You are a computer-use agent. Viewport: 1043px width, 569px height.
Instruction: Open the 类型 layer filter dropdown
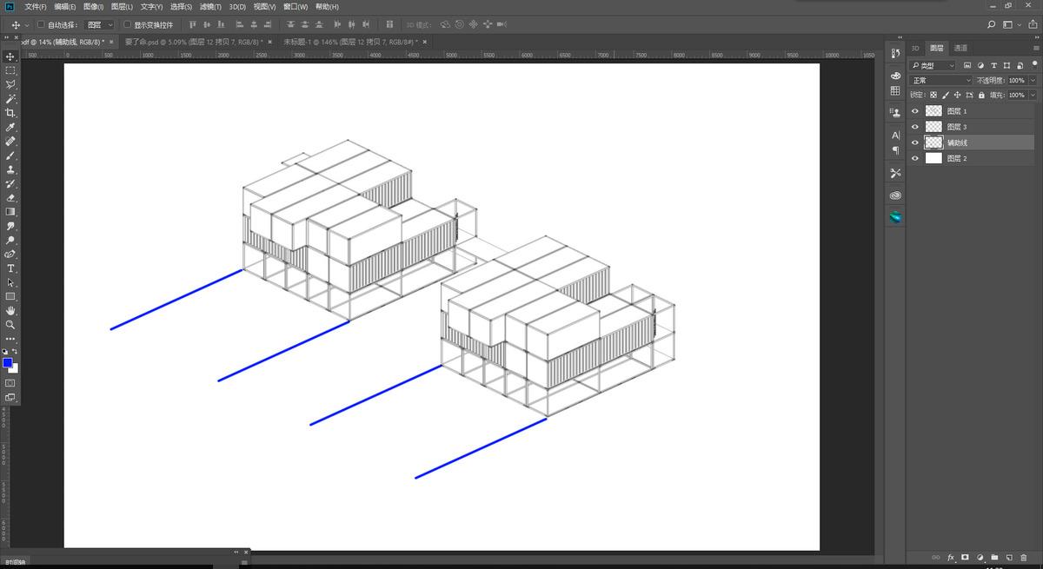click(933, 65)
